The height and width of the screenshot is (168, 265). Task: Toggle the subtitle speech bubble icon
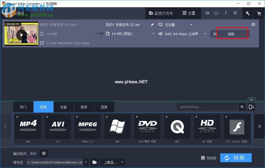pos(161,24)
